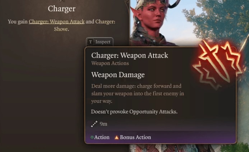Click the Action cost label
249x152 pixels.
(102, 137)
